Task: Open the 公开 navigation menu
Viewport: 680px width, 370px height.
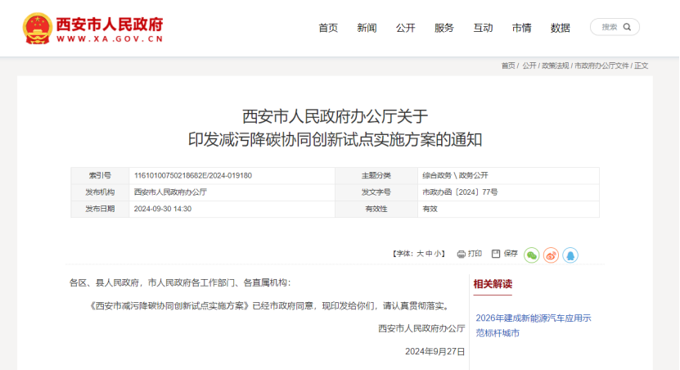Action: [406, 28]
